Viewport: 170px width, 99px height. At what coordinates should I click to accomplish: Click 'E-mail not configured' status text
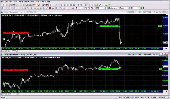pos(158,97)
